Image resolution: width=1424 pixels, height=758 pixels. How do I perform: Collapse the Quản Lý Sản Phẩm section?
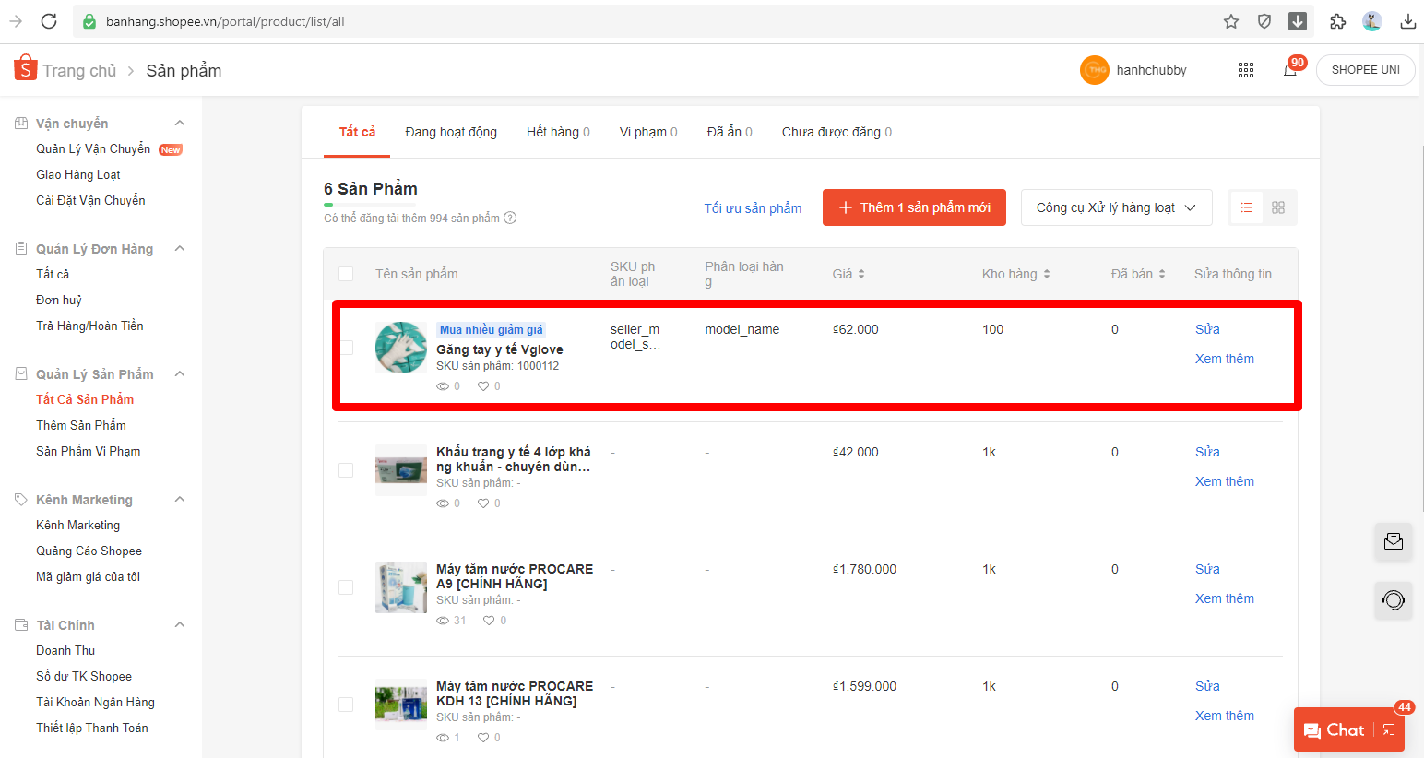tap(180, 373)
